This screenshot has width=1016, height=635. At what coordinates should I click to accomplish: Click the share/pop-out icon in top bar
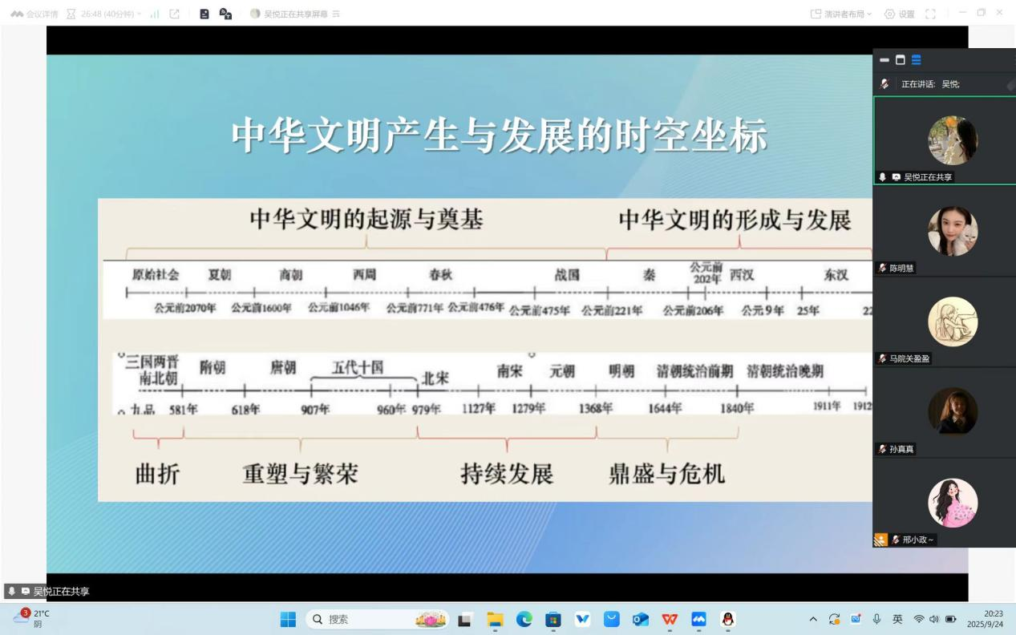[x=175, y=14]
